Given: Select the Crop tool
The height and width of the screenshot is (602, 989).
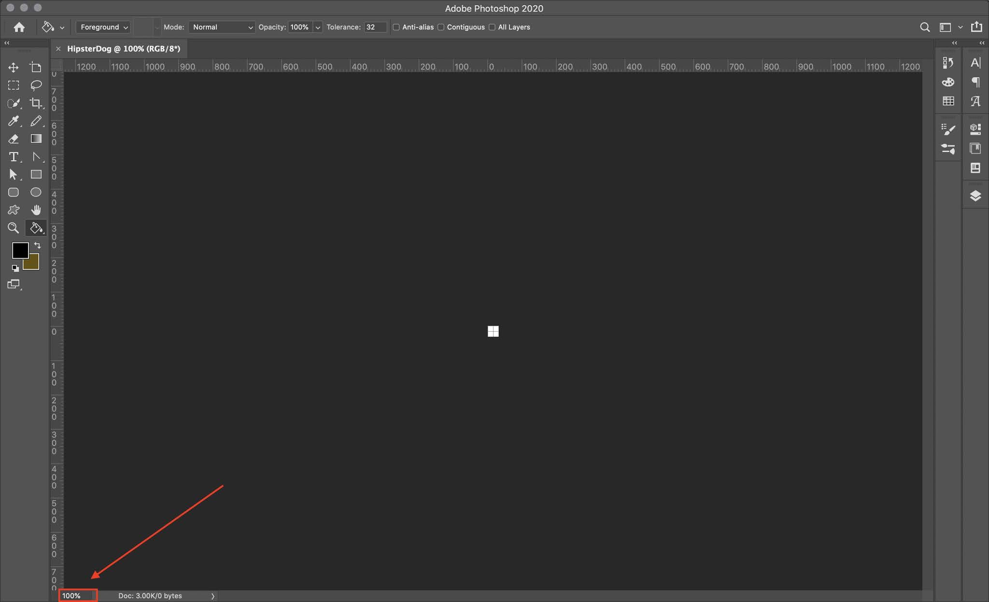Looking at the screenshot, I should (x=36, y=103).
